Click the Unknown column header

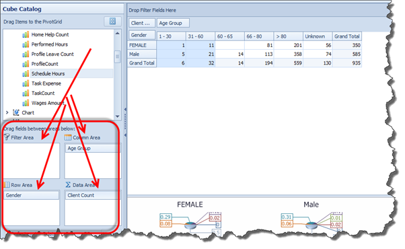[318, 36]
